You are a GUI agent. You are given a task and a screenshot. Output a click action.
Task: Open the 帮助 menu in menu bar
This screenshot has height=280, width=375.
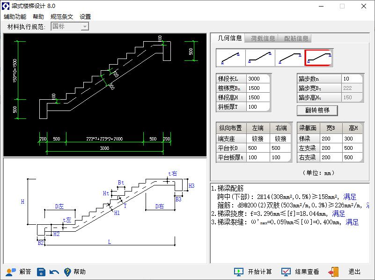coord(38,17)
